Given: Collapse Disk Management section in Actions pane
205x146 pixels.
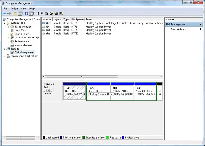Looking at the screenshot, I should [x=200, y=24].
